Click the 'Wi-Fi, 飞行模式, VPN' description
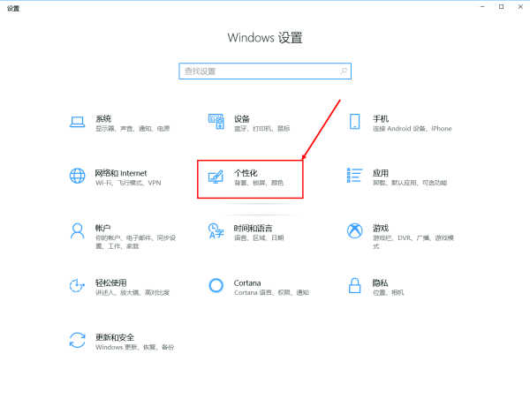Screen dimensions: 530x414 (128, 183)
